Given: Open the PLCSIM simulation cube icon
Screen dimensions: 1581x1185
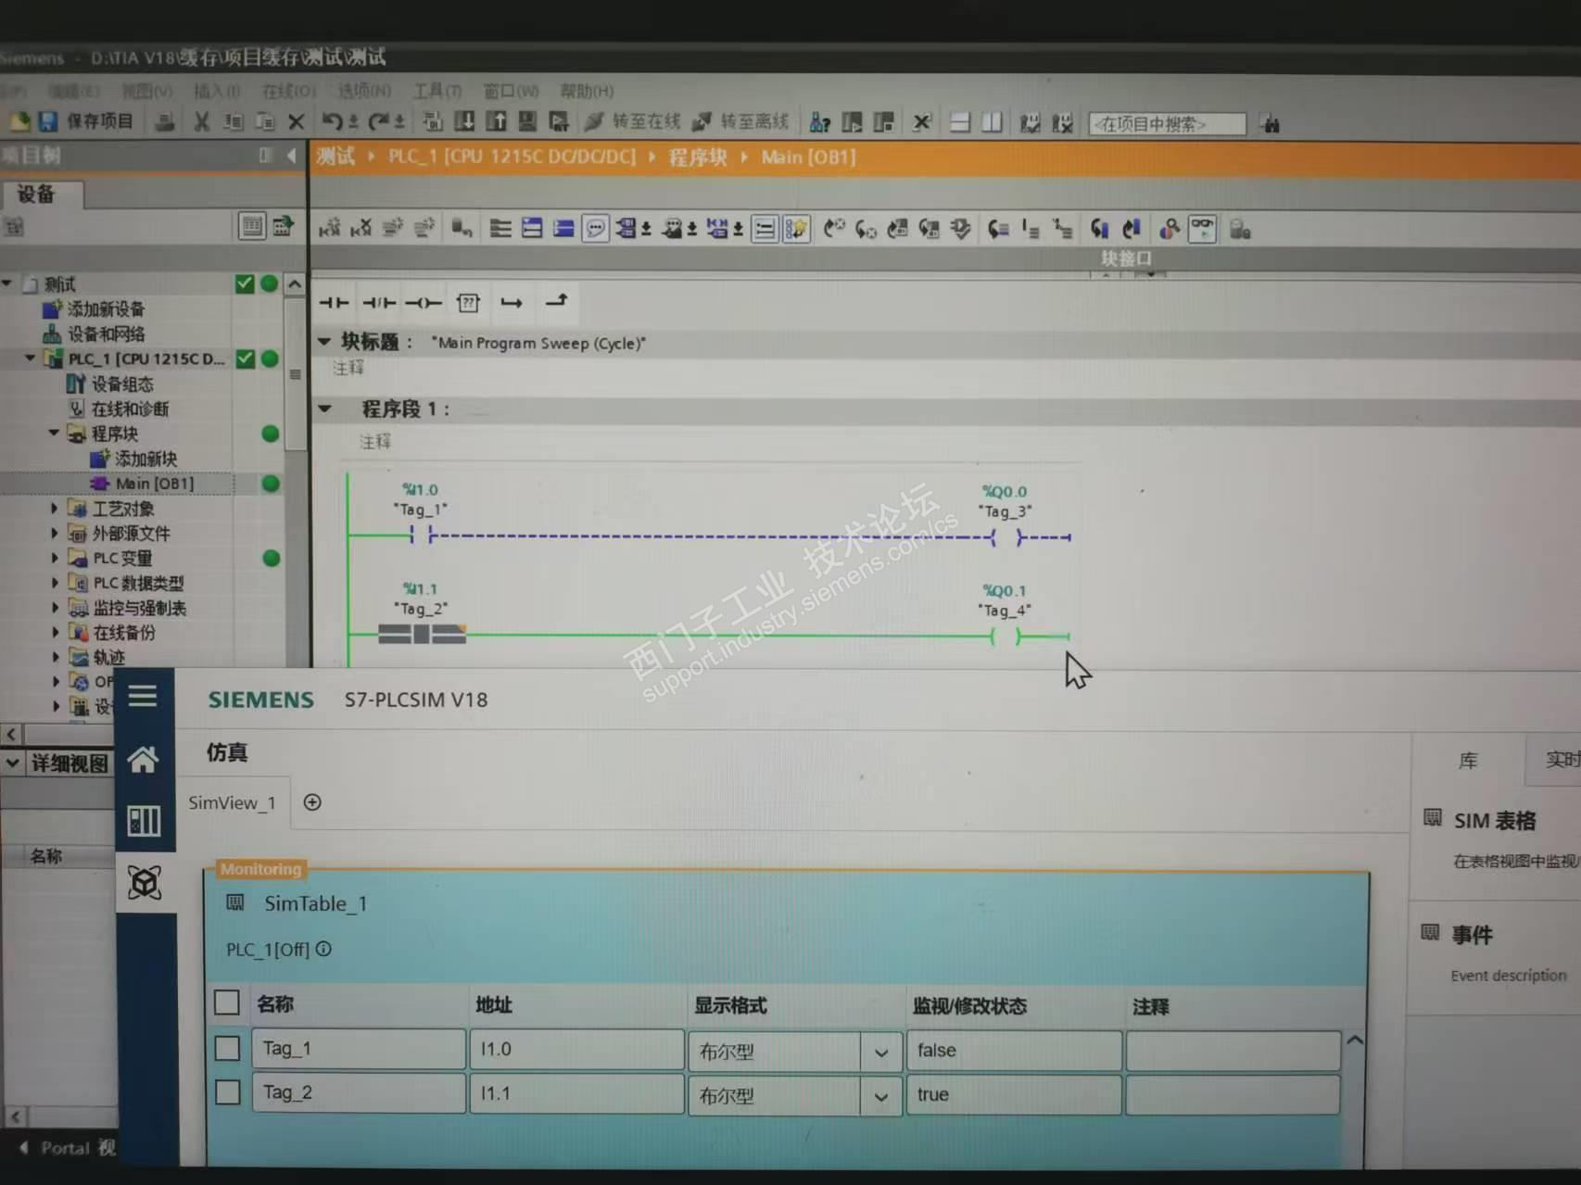Looking at the screenshot, I should click(x=145, y=882).
